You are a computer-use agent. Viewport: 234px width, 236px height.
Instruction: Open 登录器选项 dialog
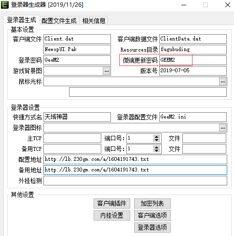point(152,227)
